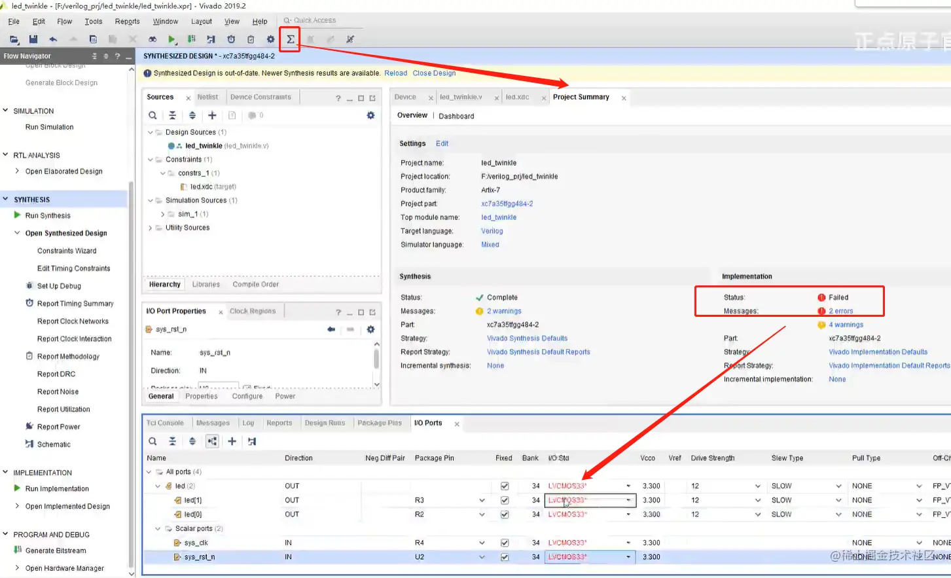Click the Open Project toolbar icon
The width and height of the screenshot is (951, 578).
click(14, 39)
